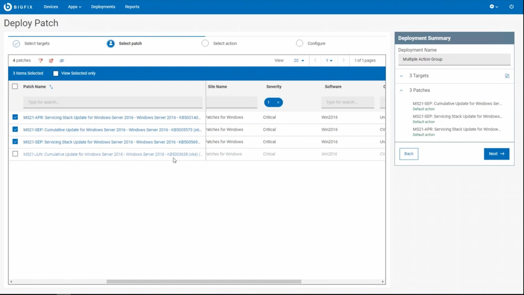Screen dimensions: 524x295
Task: Click the Deployment Name input field
Action: [x=454, y=59]
